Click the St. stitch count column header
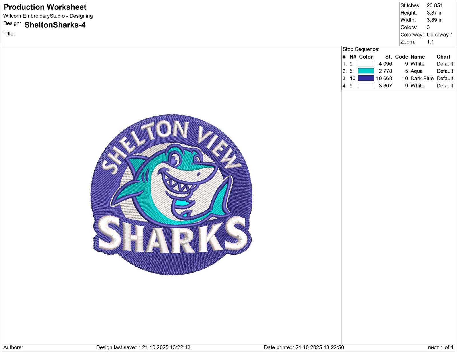Screen dimensions: 457x352 (x=388, y=57)
